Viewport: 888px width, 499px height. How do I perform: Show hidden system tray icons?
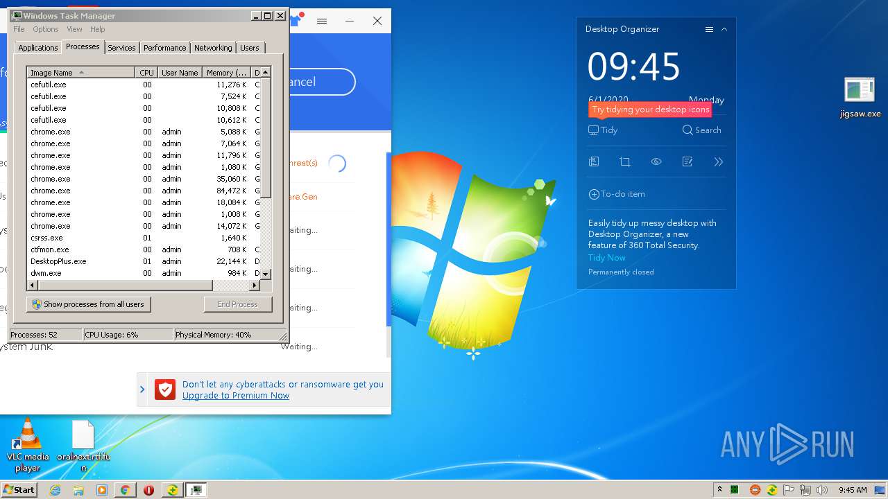(719, 490)
